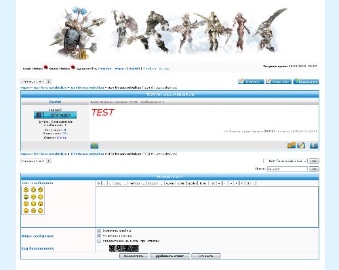Click the rightmost post action icon
Image resolution: width=339 pixels, height=270 pixels.
[x=314, y=145]
